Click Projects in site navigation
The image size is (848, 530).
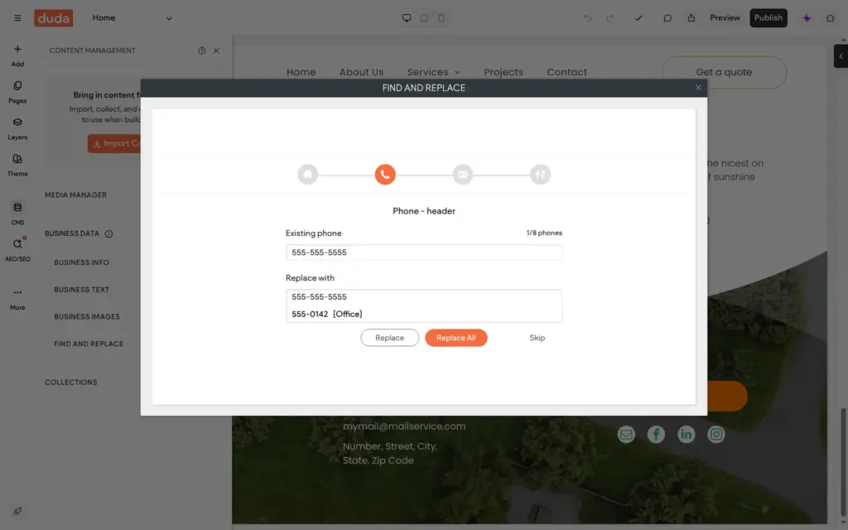[x=503, y=72]
